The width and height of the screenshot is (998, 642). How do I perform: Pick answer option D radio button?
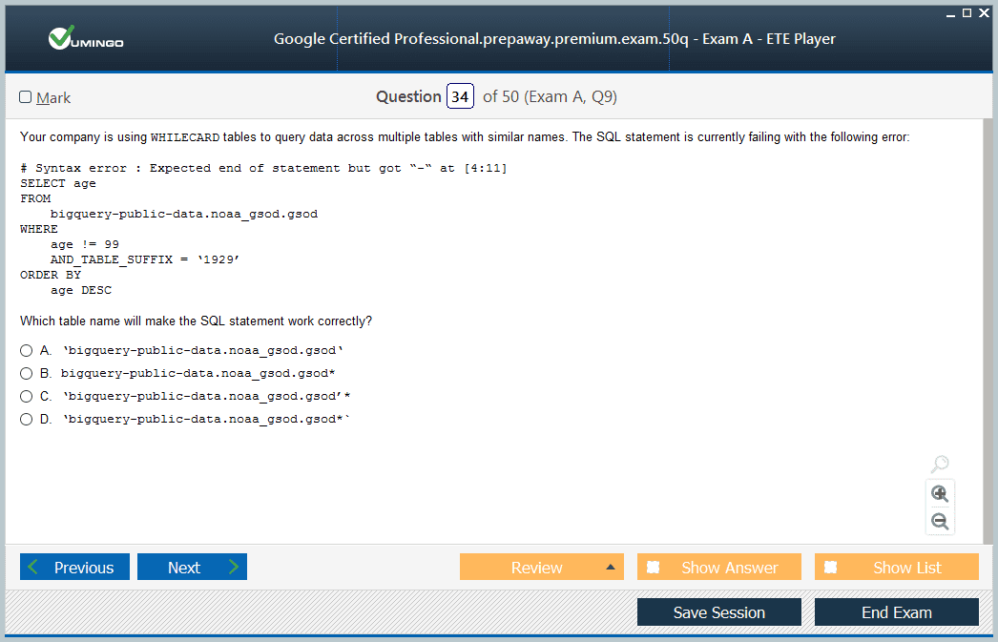pyautogui.click(x=26, y=420)
